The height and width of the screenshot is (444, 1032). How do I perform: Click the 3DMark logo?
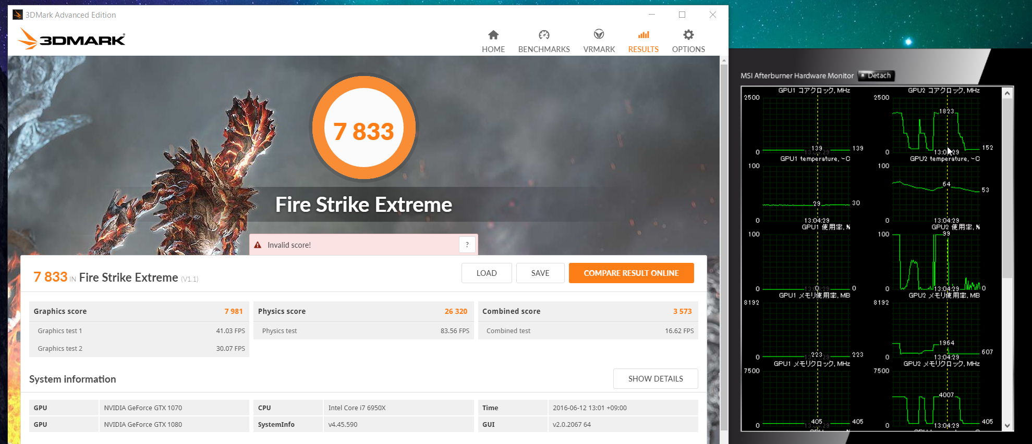click(x=71, y=39)
